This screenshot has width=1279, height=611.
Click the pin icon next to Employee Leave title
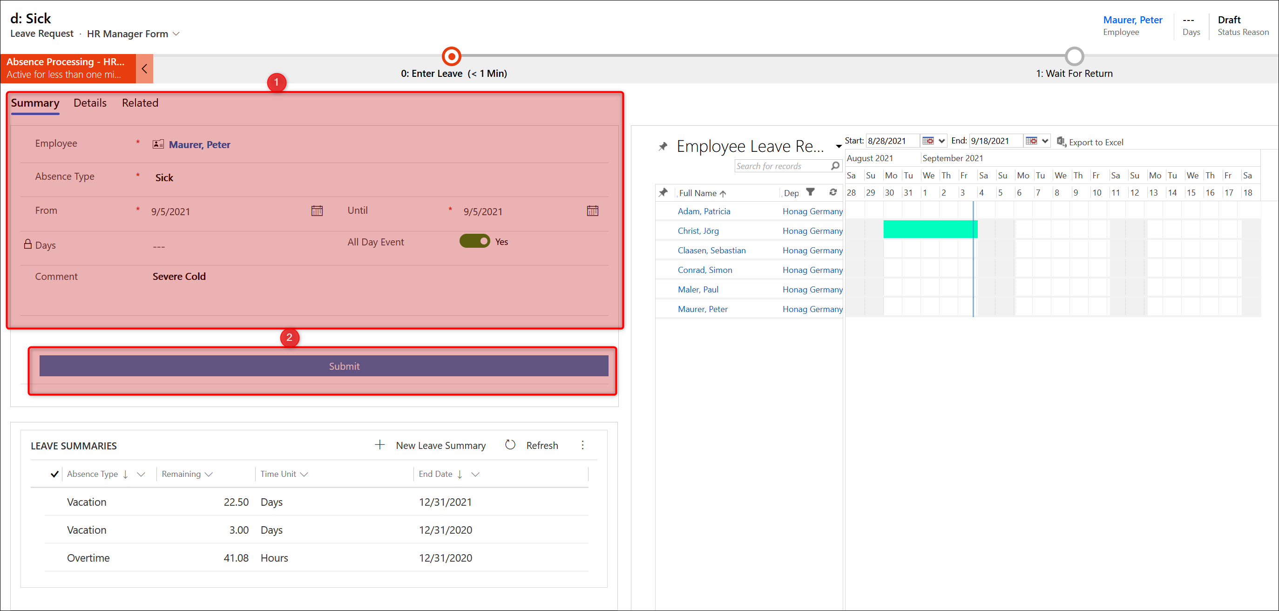663,147
